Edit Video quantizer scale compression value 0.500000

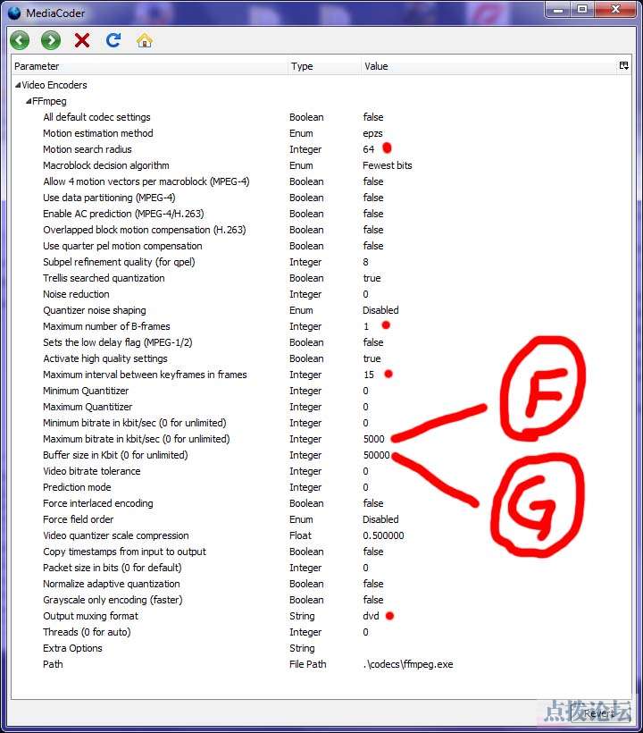pos(383,535)
